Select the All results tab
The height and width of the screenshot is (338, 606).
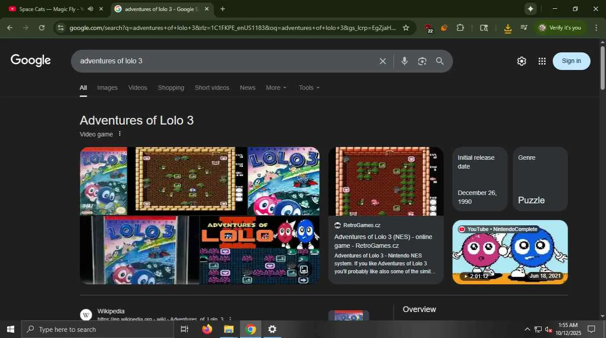coord(83,88)
